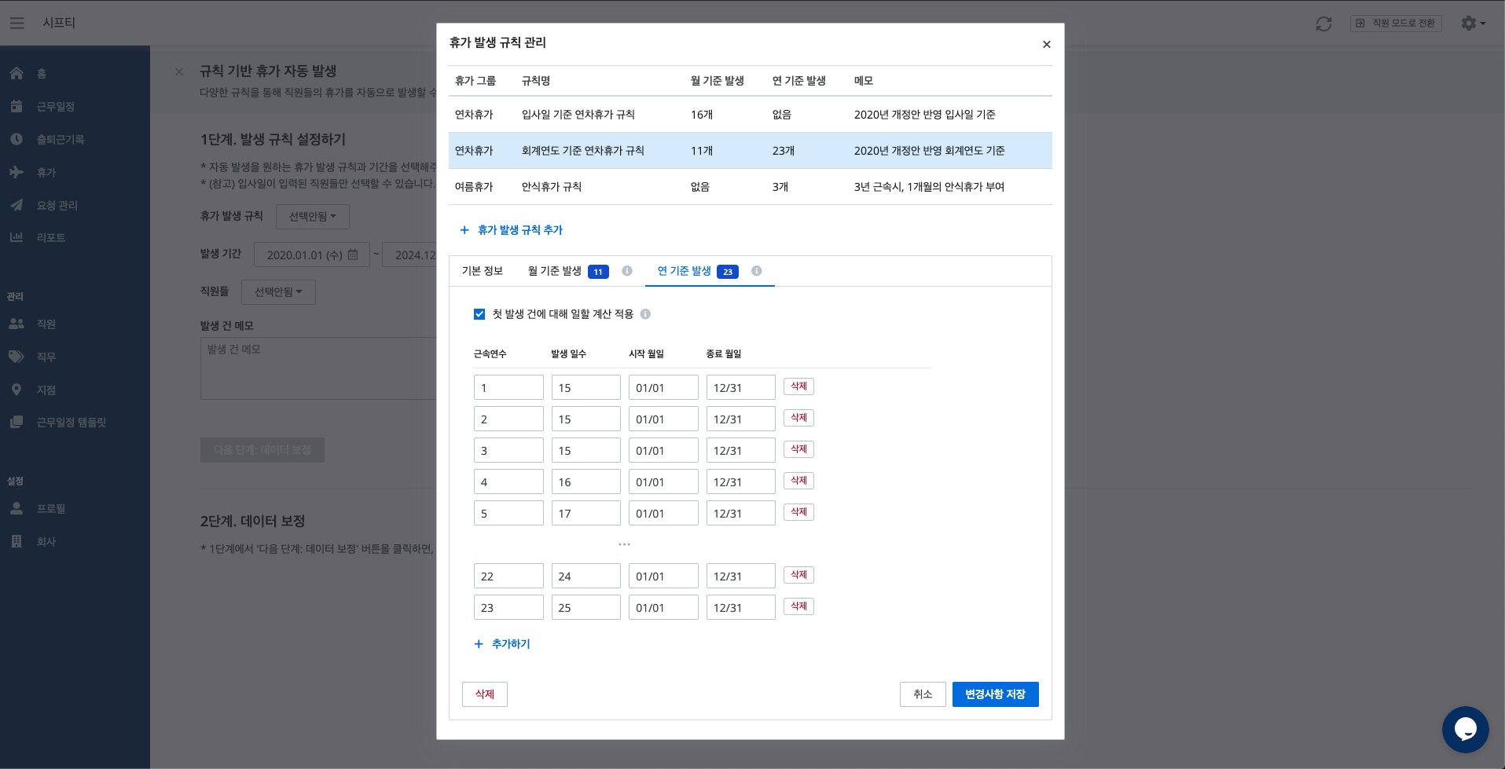Click the 직원 모드로 전환 button
Viewport: 1505px width, 769px height.
point(1396,24)
